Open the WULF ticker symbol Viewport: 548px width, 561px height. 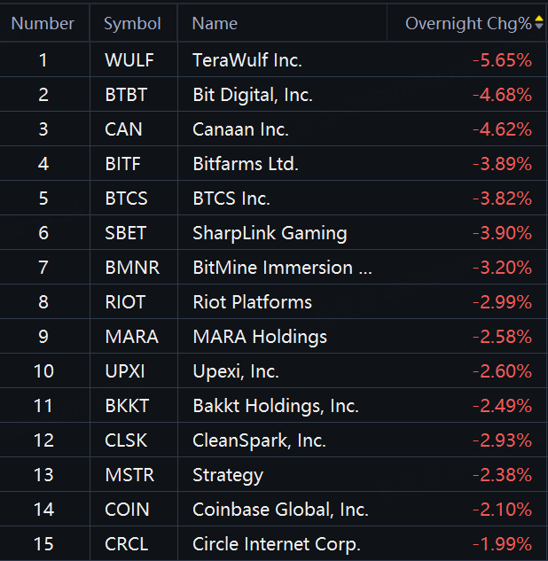129,60
